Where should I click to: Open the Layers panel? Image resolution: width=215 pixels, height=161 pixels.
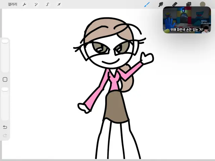[x=189, y=4]
